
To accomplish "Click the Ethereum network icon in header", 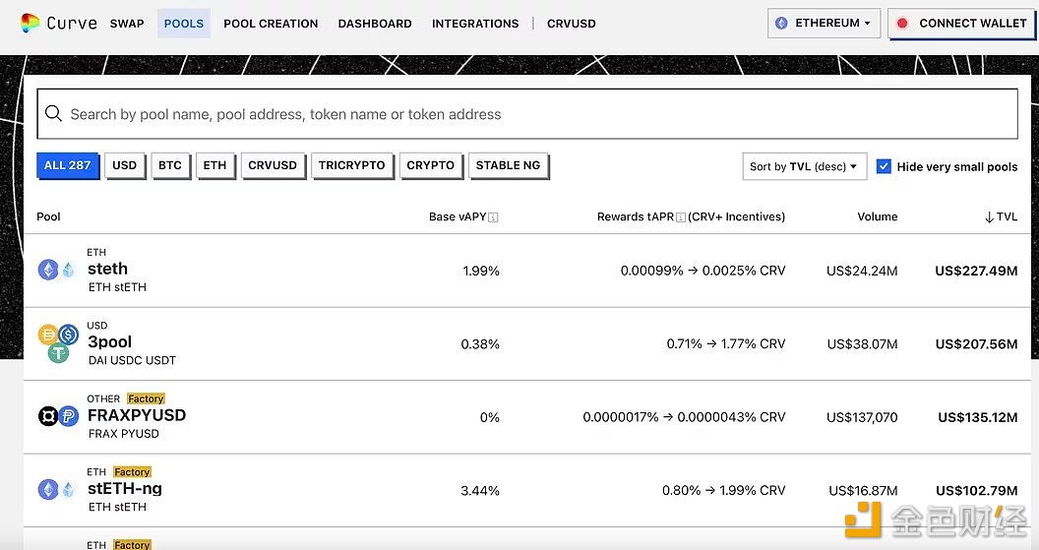I will (782, 24).
